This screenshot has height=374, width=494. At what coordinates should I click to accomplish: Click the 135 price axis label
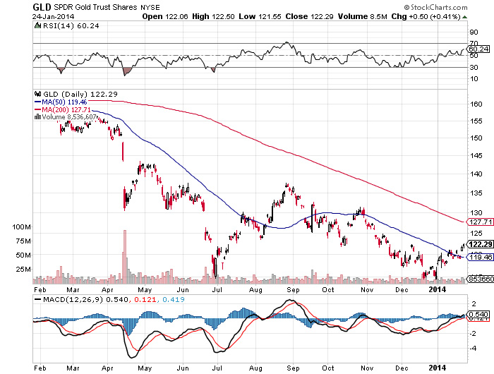pos(476,193)
